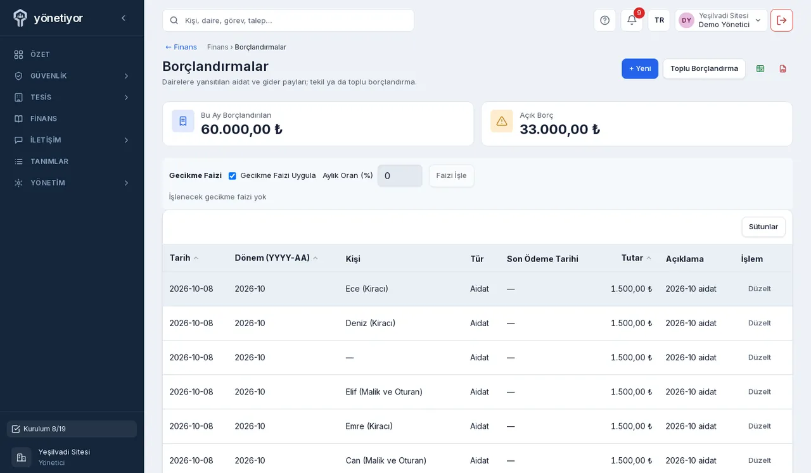Viewport: 811px width, 473px height.
Task: Focus the Aylık Oran (%) input
Action: (x=400, y=175)
